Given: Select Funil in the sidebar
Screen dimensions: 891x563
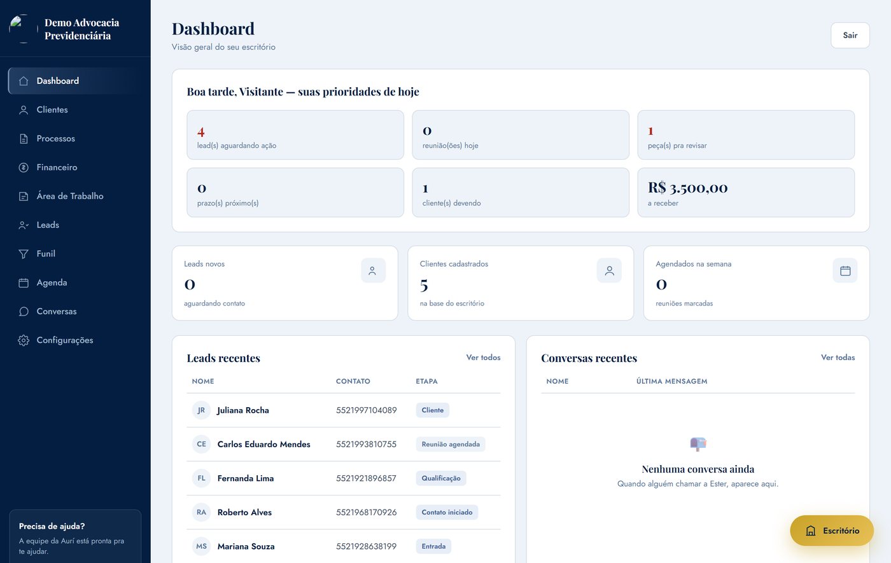Looking at the screenshot, I should point(75,254).
